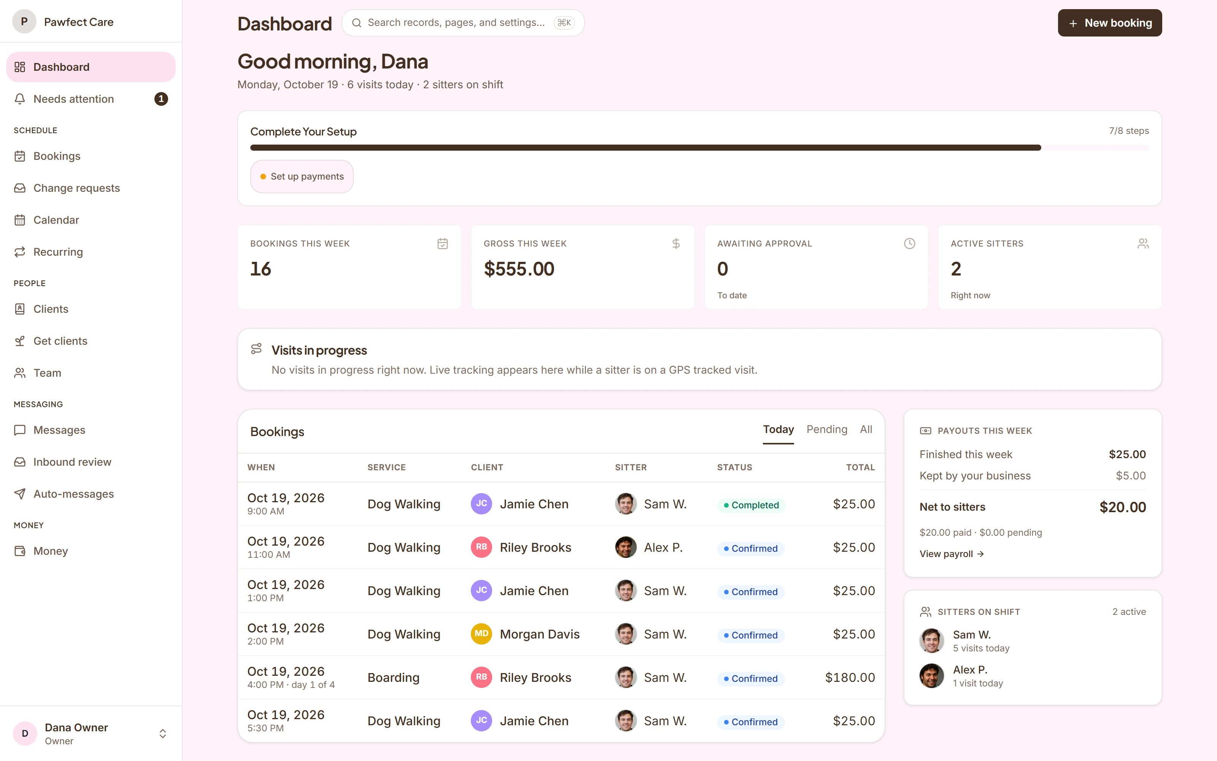The width and height of the screenshot is (1217, 761).
Task: Click the Dana Owner D avatar
Action: [x=25, y=734]
